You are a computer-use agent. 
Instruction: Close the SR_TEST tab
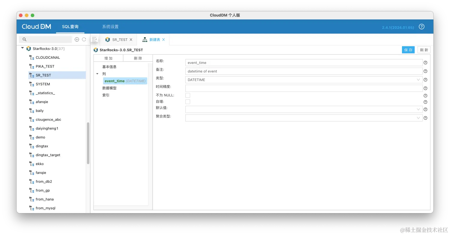[131, 40]
